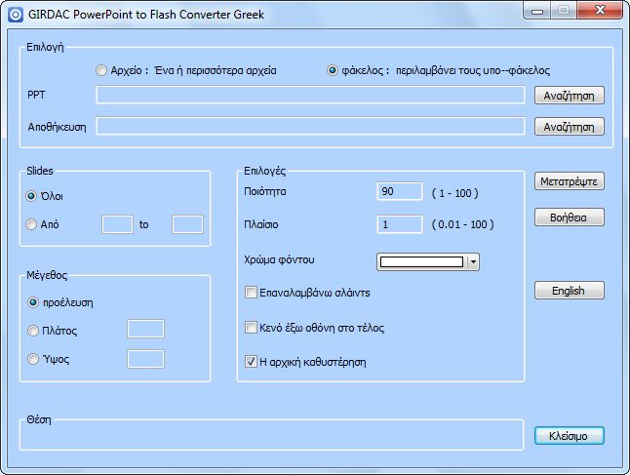This screenshot has width=630, height=475.
Task: Minimize the GIRDAC converter window
Action: tap(536, 11)
